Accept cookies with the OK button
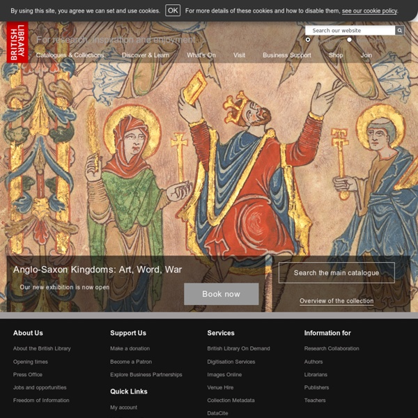Viewport: 418px width, 418px height. 173,10
